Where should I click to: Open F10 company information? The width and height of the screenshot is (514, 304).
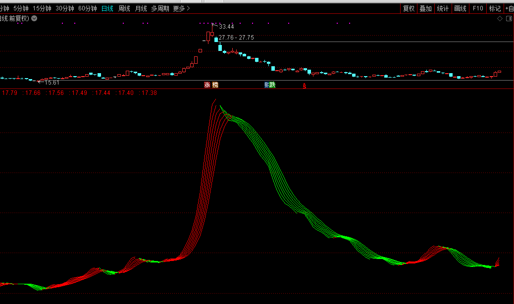477,8
